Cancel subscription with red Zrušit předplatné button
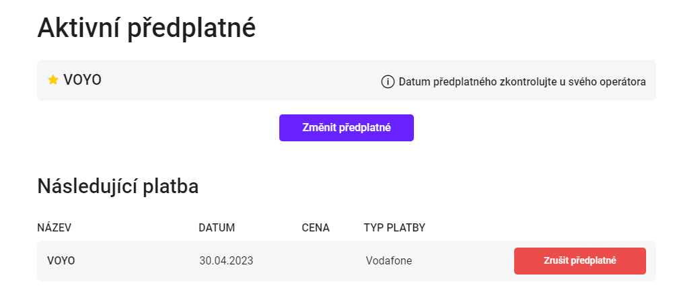This screenshot has height=292, width=673. coord(580,260)
